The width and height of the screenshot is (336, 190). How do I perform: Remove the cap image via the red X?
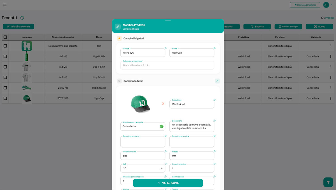coord(163,103)
